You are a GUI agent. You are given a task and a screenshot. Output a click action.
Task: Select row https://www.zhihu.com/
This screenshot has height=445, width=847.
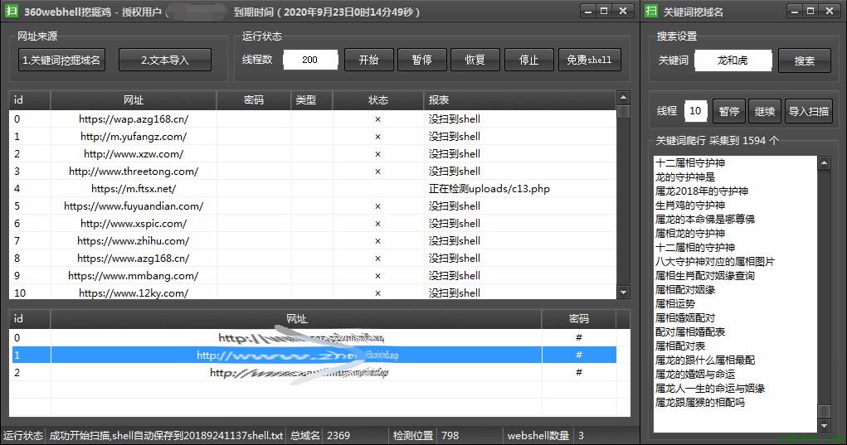point(313,240)
